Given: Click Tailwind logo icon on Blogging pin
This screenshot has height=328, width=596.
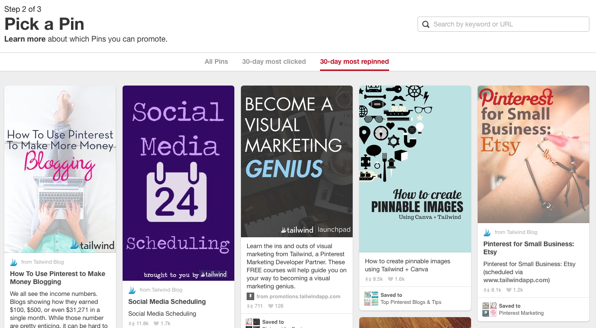Looking at the screenshot, I should tap(14, 262).
